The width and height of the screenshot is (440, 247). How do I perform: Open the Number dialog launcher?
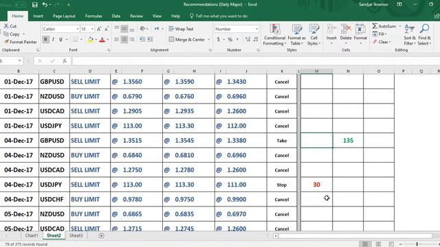[258, 50]
